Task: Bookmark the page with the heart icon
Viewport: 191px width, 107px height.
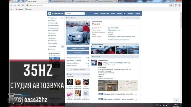Action: [x=171, y=5]
